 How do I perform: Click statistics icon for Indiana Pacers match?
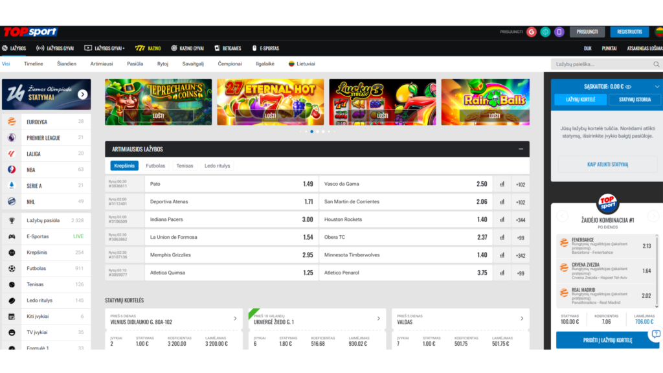(x=502, y=220)
